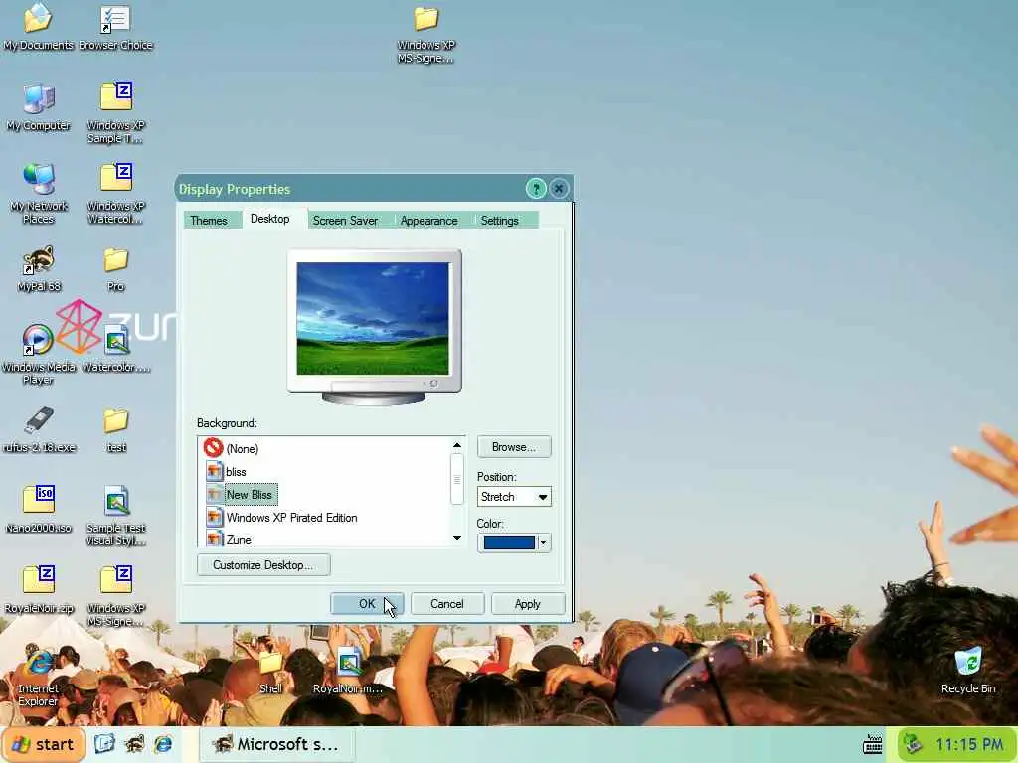Screen dimensions: 1018x763
Task: Click the 11:15 PM clock
Action: [970, 744]
